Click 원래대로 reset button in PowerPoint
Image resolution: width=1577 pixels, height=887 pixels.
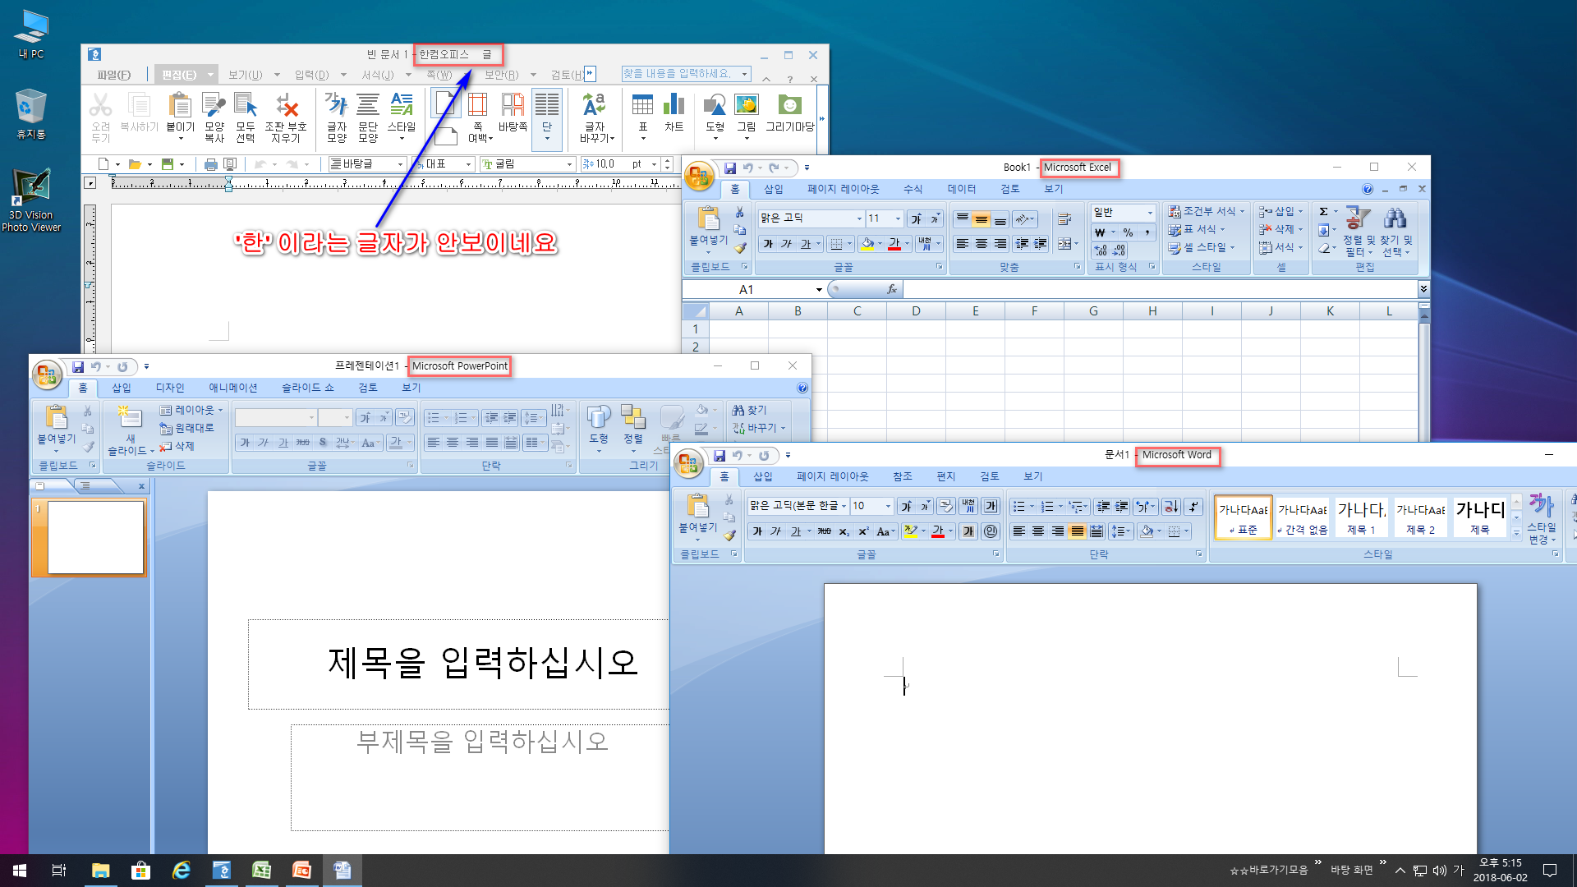[x=186, y=428]
